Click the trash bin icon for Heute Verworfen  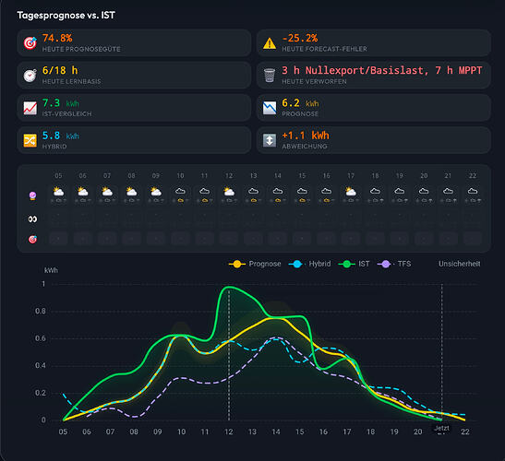(270, 76)
